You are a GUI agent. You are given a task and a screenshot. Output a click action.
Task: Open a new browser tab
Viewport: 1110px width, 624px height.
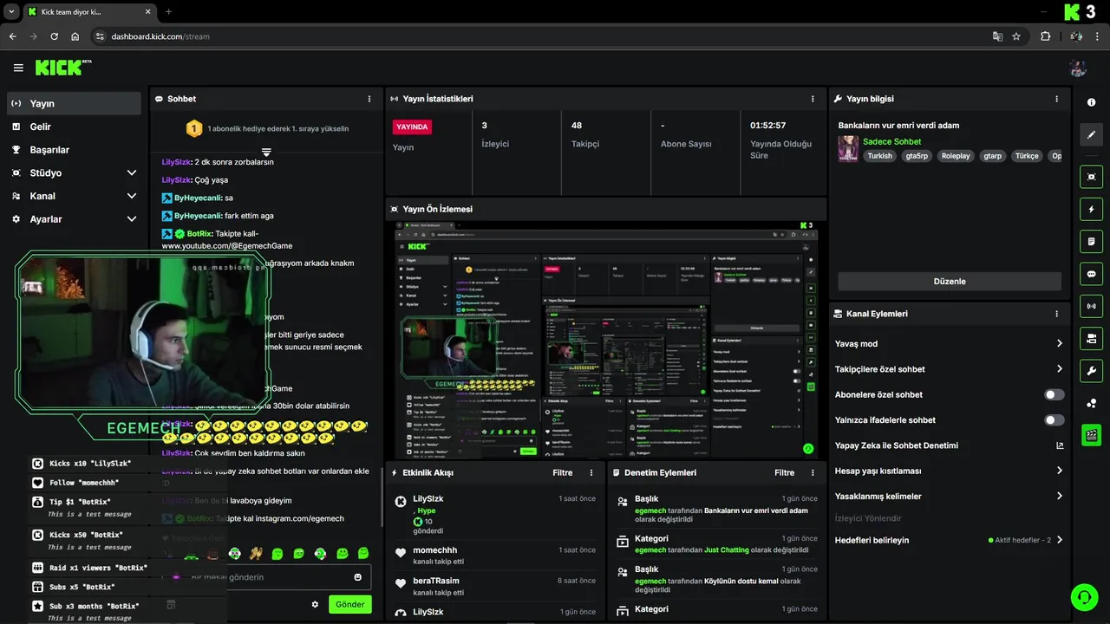(x=168, y=12)
